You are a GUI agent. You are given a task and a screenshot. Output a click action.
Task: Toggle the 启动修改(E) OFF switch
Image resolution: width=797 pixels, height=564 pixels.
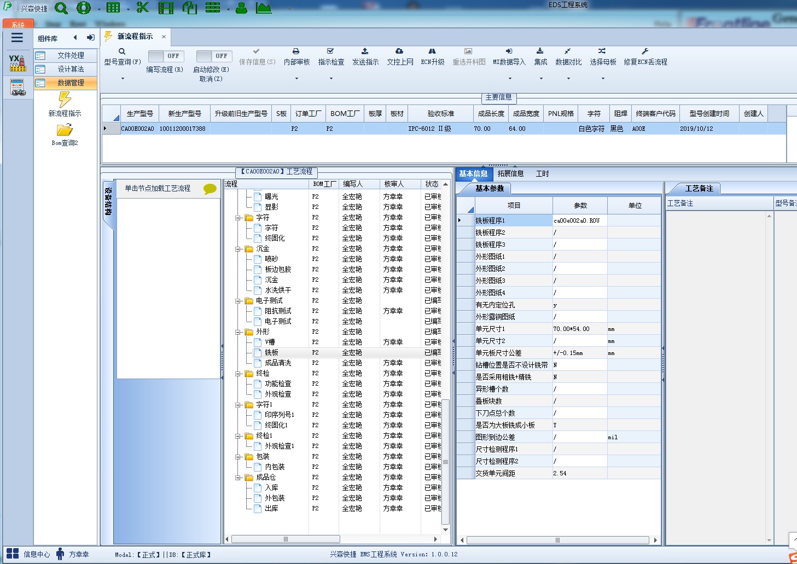coord(214,56)
